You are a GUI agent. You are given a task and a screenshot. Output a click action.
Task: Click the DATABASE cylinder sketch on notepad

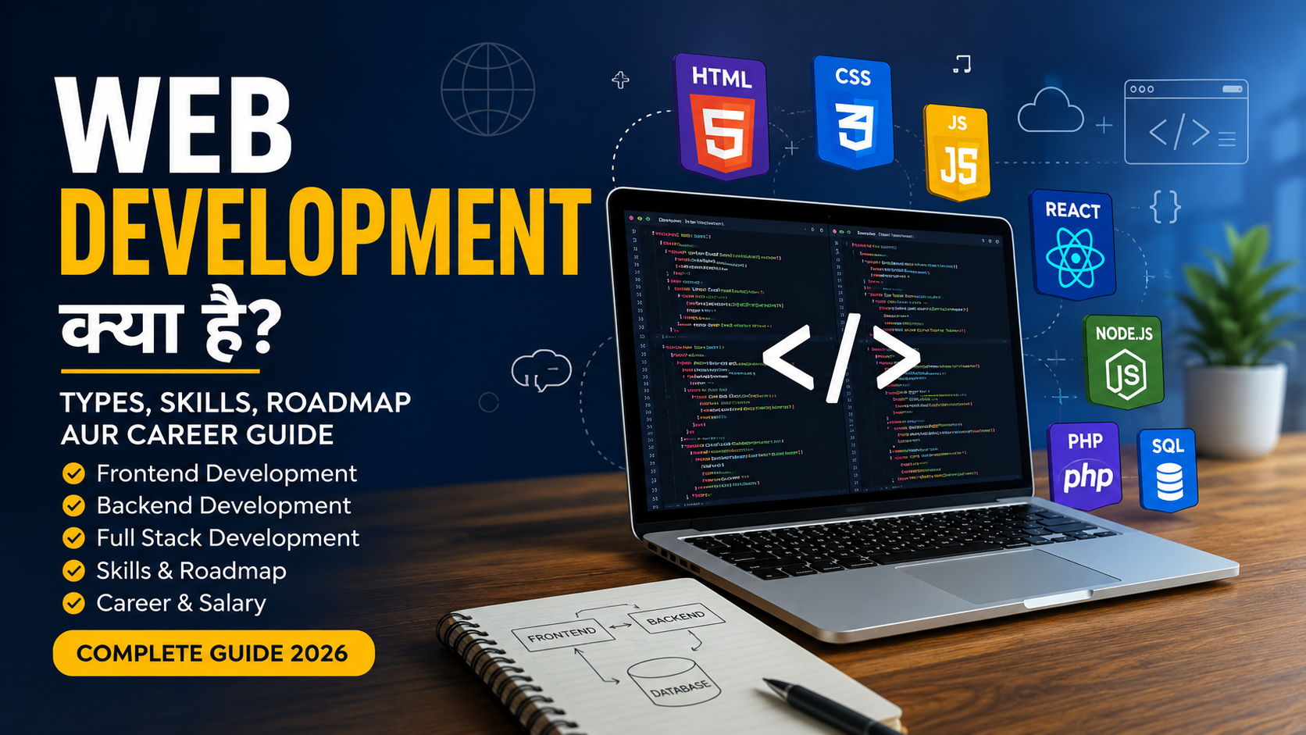(x=674, y=682)
